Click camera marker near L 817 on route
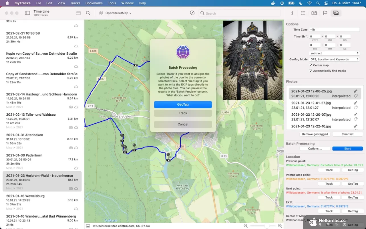This screenshot has height=229, width=366. tap(136, 65)
